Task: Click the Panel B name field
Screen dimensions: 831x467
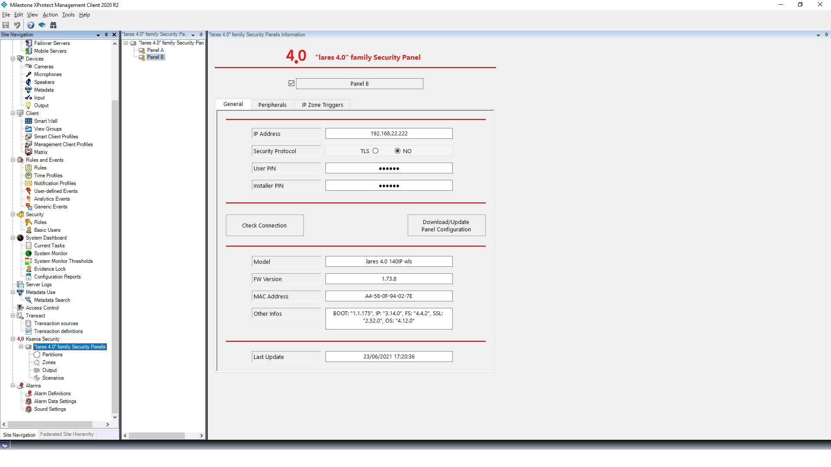Action: (359, 84)
